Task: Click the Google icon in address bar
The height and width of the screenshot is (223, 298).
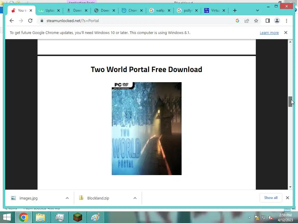Action: [237, 21]
